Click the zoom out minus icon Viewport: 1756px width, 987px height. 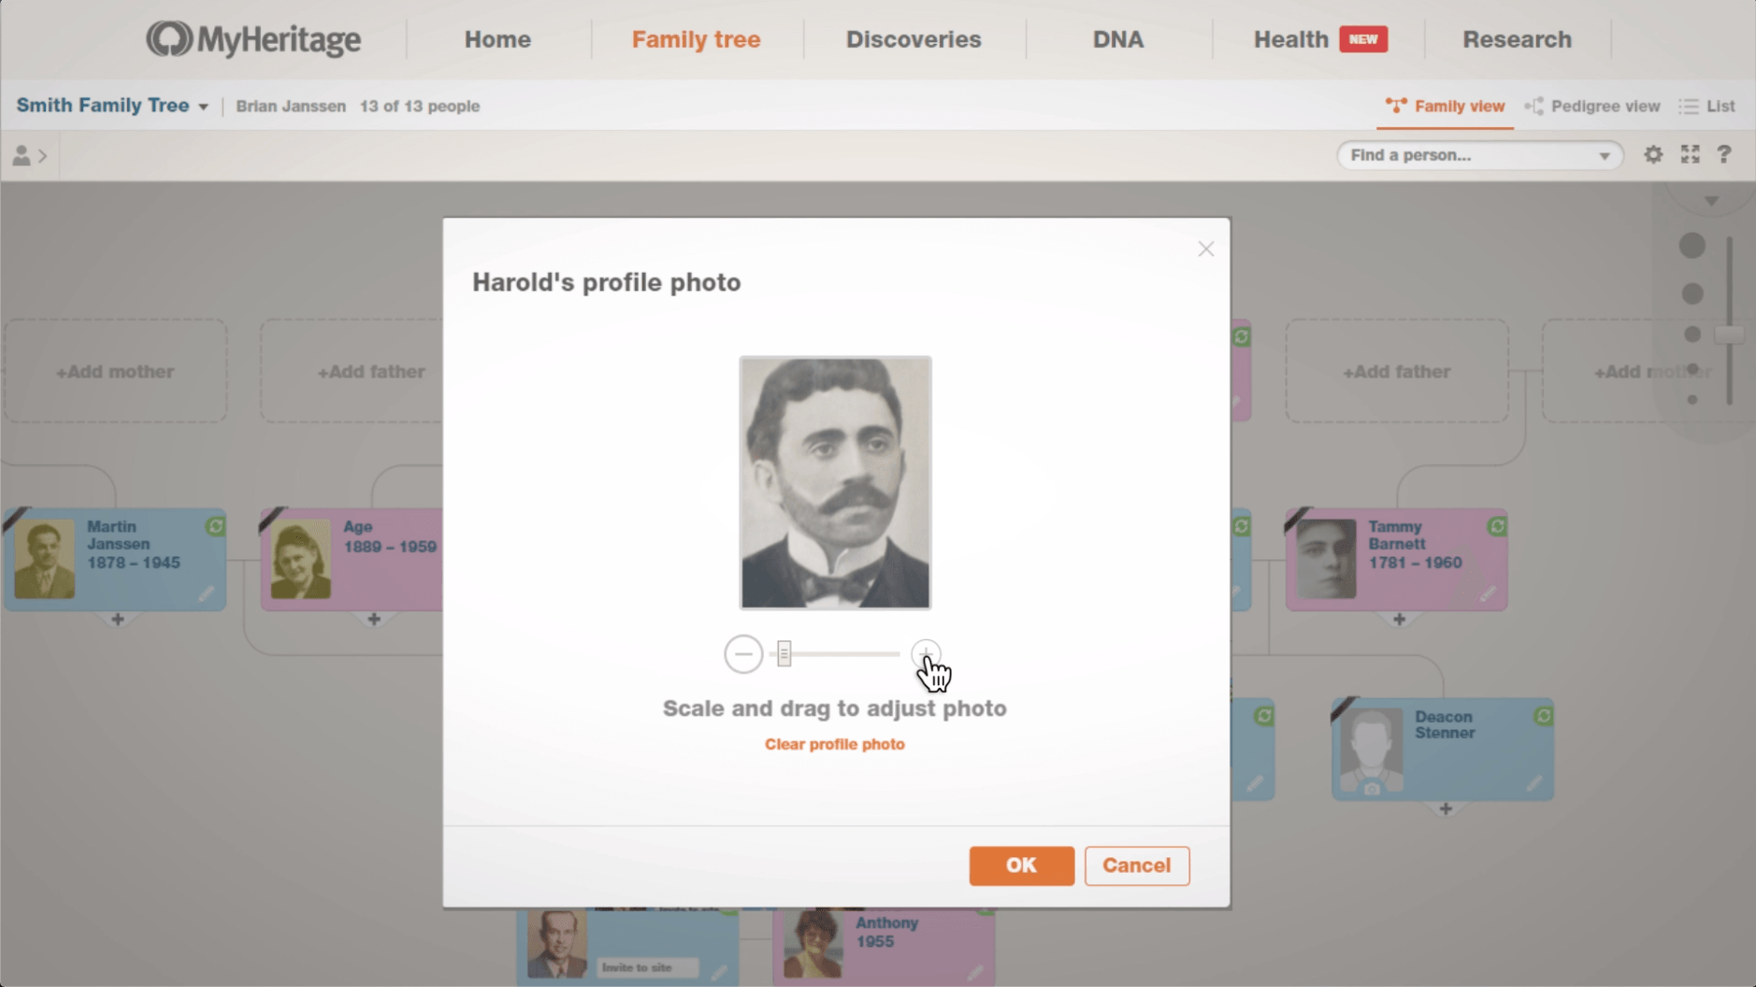click(743, 654)
